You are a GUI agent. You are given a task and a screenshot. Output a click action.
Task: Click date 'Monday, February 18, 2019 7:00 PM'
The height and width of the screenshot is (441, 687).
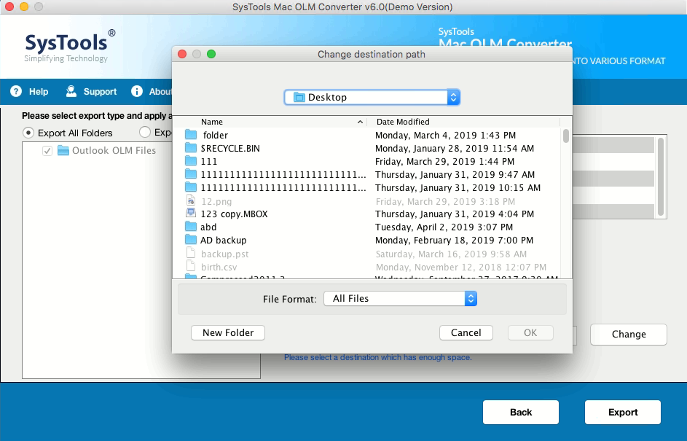click(454, 241)
